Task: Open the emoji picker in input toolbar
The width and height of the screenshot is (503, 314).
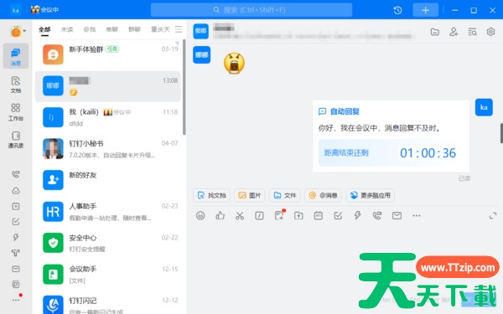Action: [200, 216]
